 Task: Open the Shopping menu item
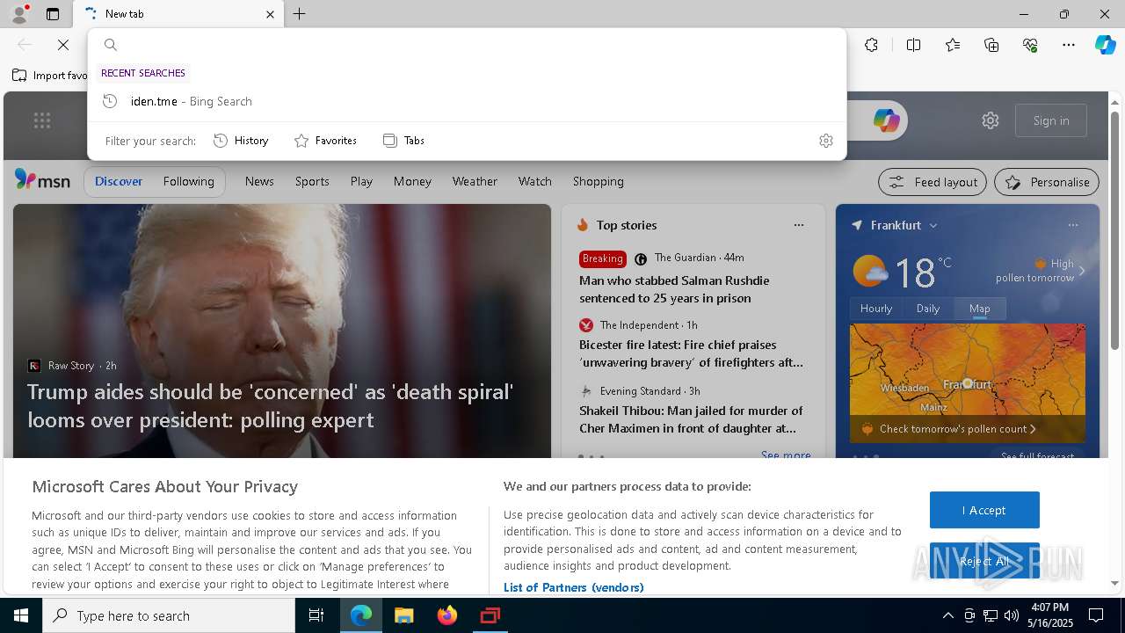(598, 181)
